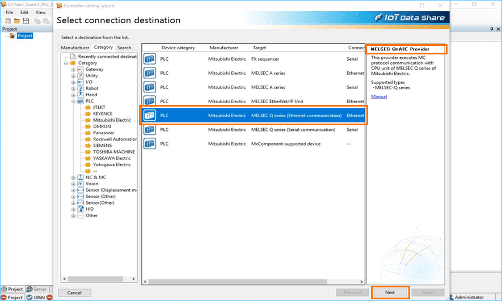Select Rockwell Automation in the tree
The height and width of the screenshot is (301, 502).
(115, 139)
